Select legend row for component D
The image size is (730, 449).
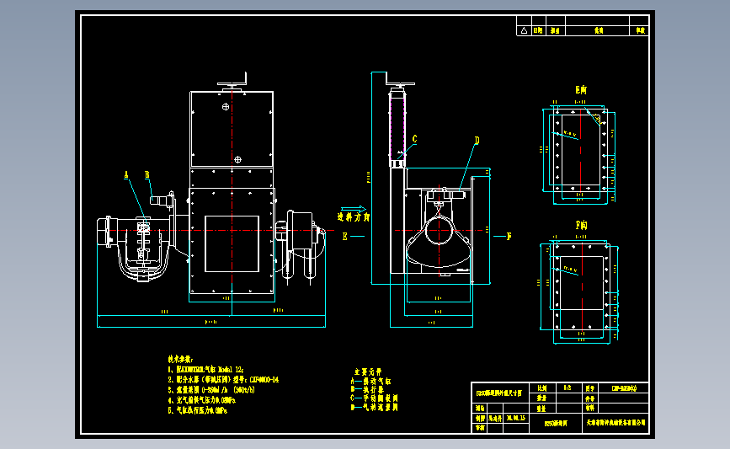point(375,407)
